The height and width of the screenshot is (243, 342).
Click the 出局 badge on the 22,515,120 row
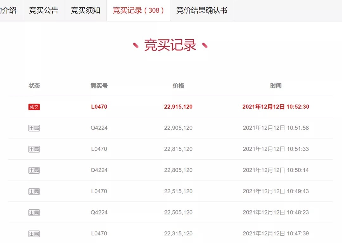[34, 191]
